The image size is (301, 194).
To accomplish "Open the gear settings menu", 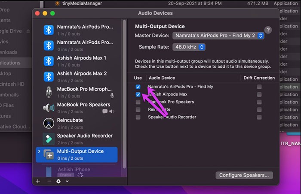I will (x=58, y=181).
